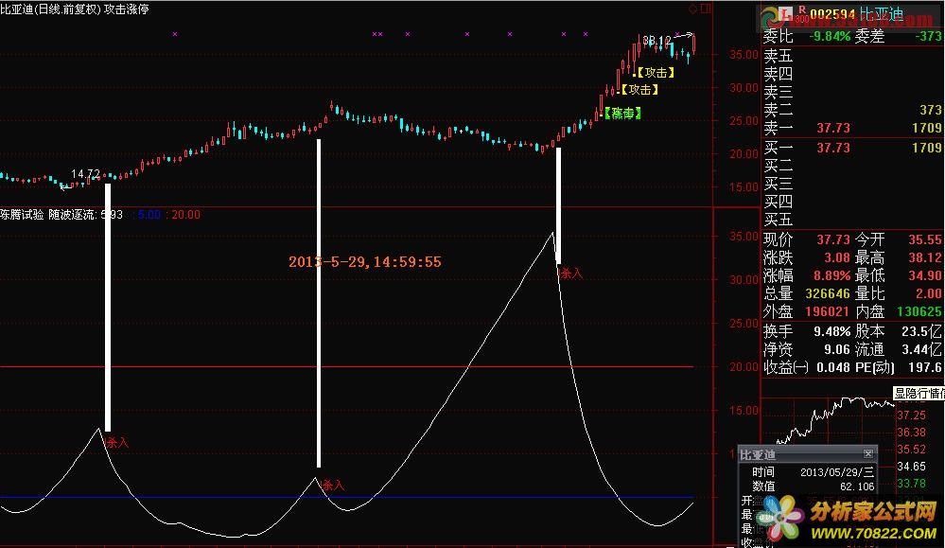This screenshot has width=945, height=548.
Task: Click popup 时间 value 2013/05/29/三
Action: (x=836, y=472)
